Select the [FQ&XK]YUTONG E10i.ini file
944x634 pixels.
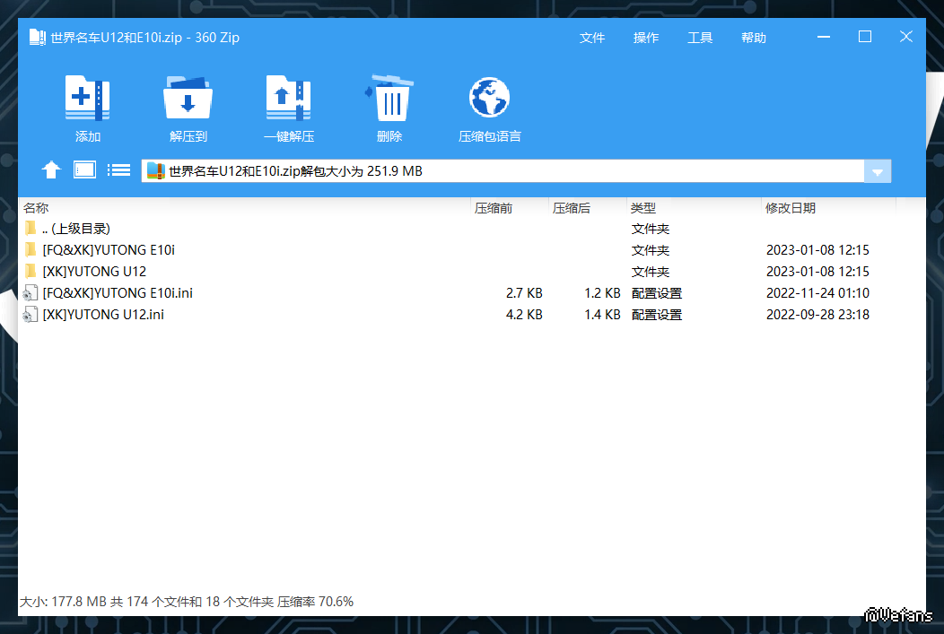pyautogui.click(x=118, y=293)
